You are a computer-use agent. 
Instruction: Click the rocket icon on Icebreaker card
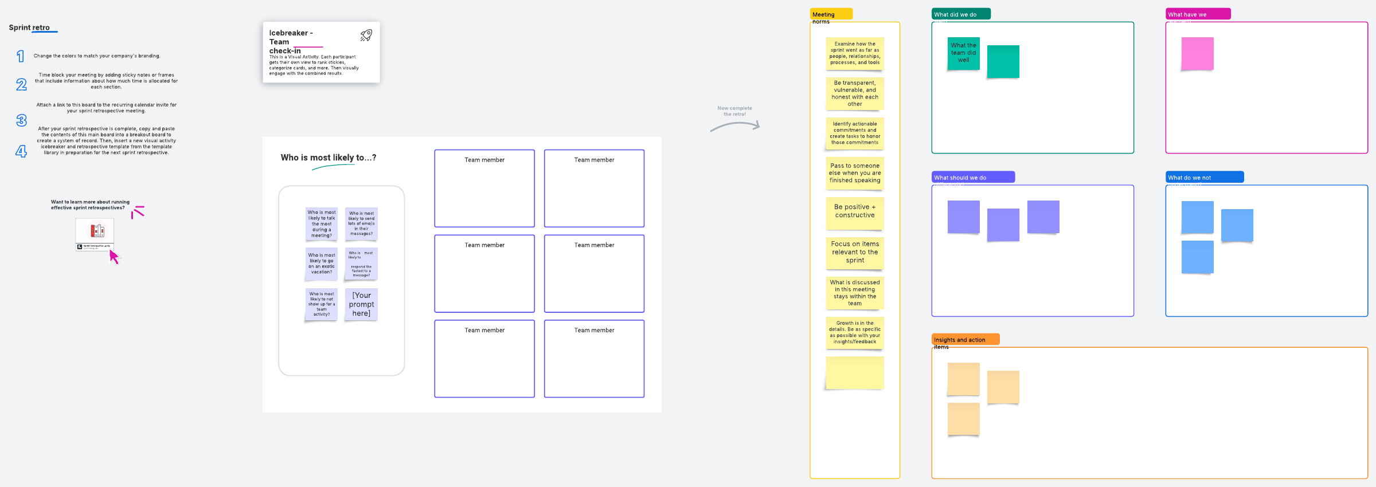[x=366, y=36]
